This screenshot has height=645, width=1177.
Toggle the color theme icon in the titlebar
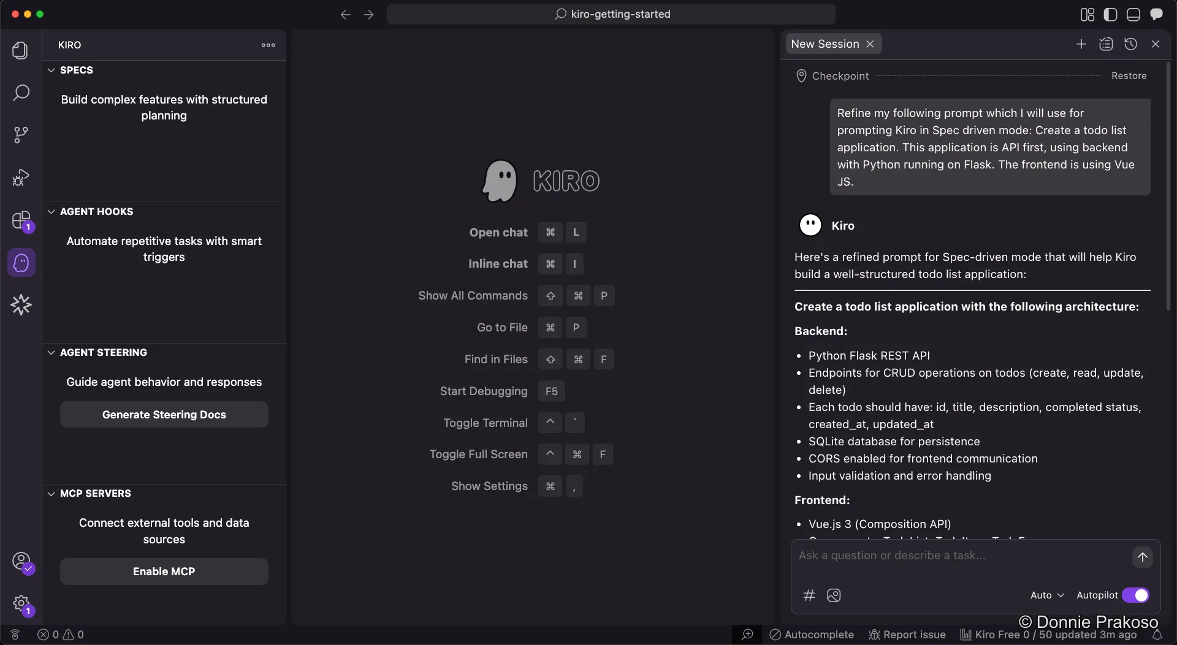tap(1110, 14)
